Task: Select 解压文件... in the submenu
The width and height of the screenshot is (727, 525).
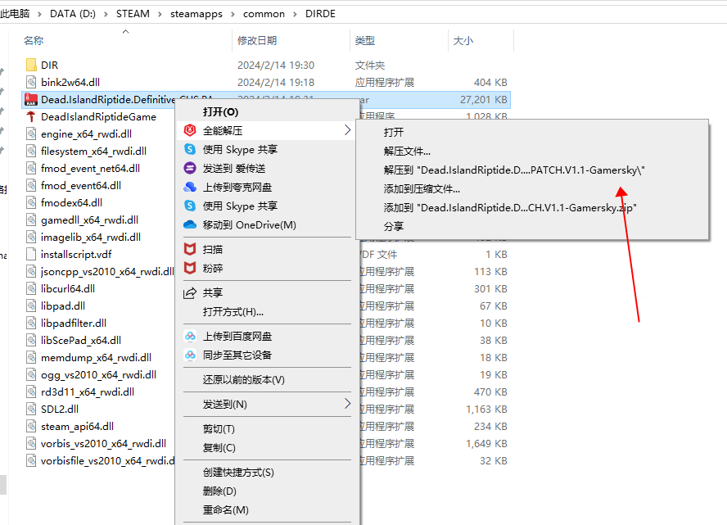Action: click(407, 152)
